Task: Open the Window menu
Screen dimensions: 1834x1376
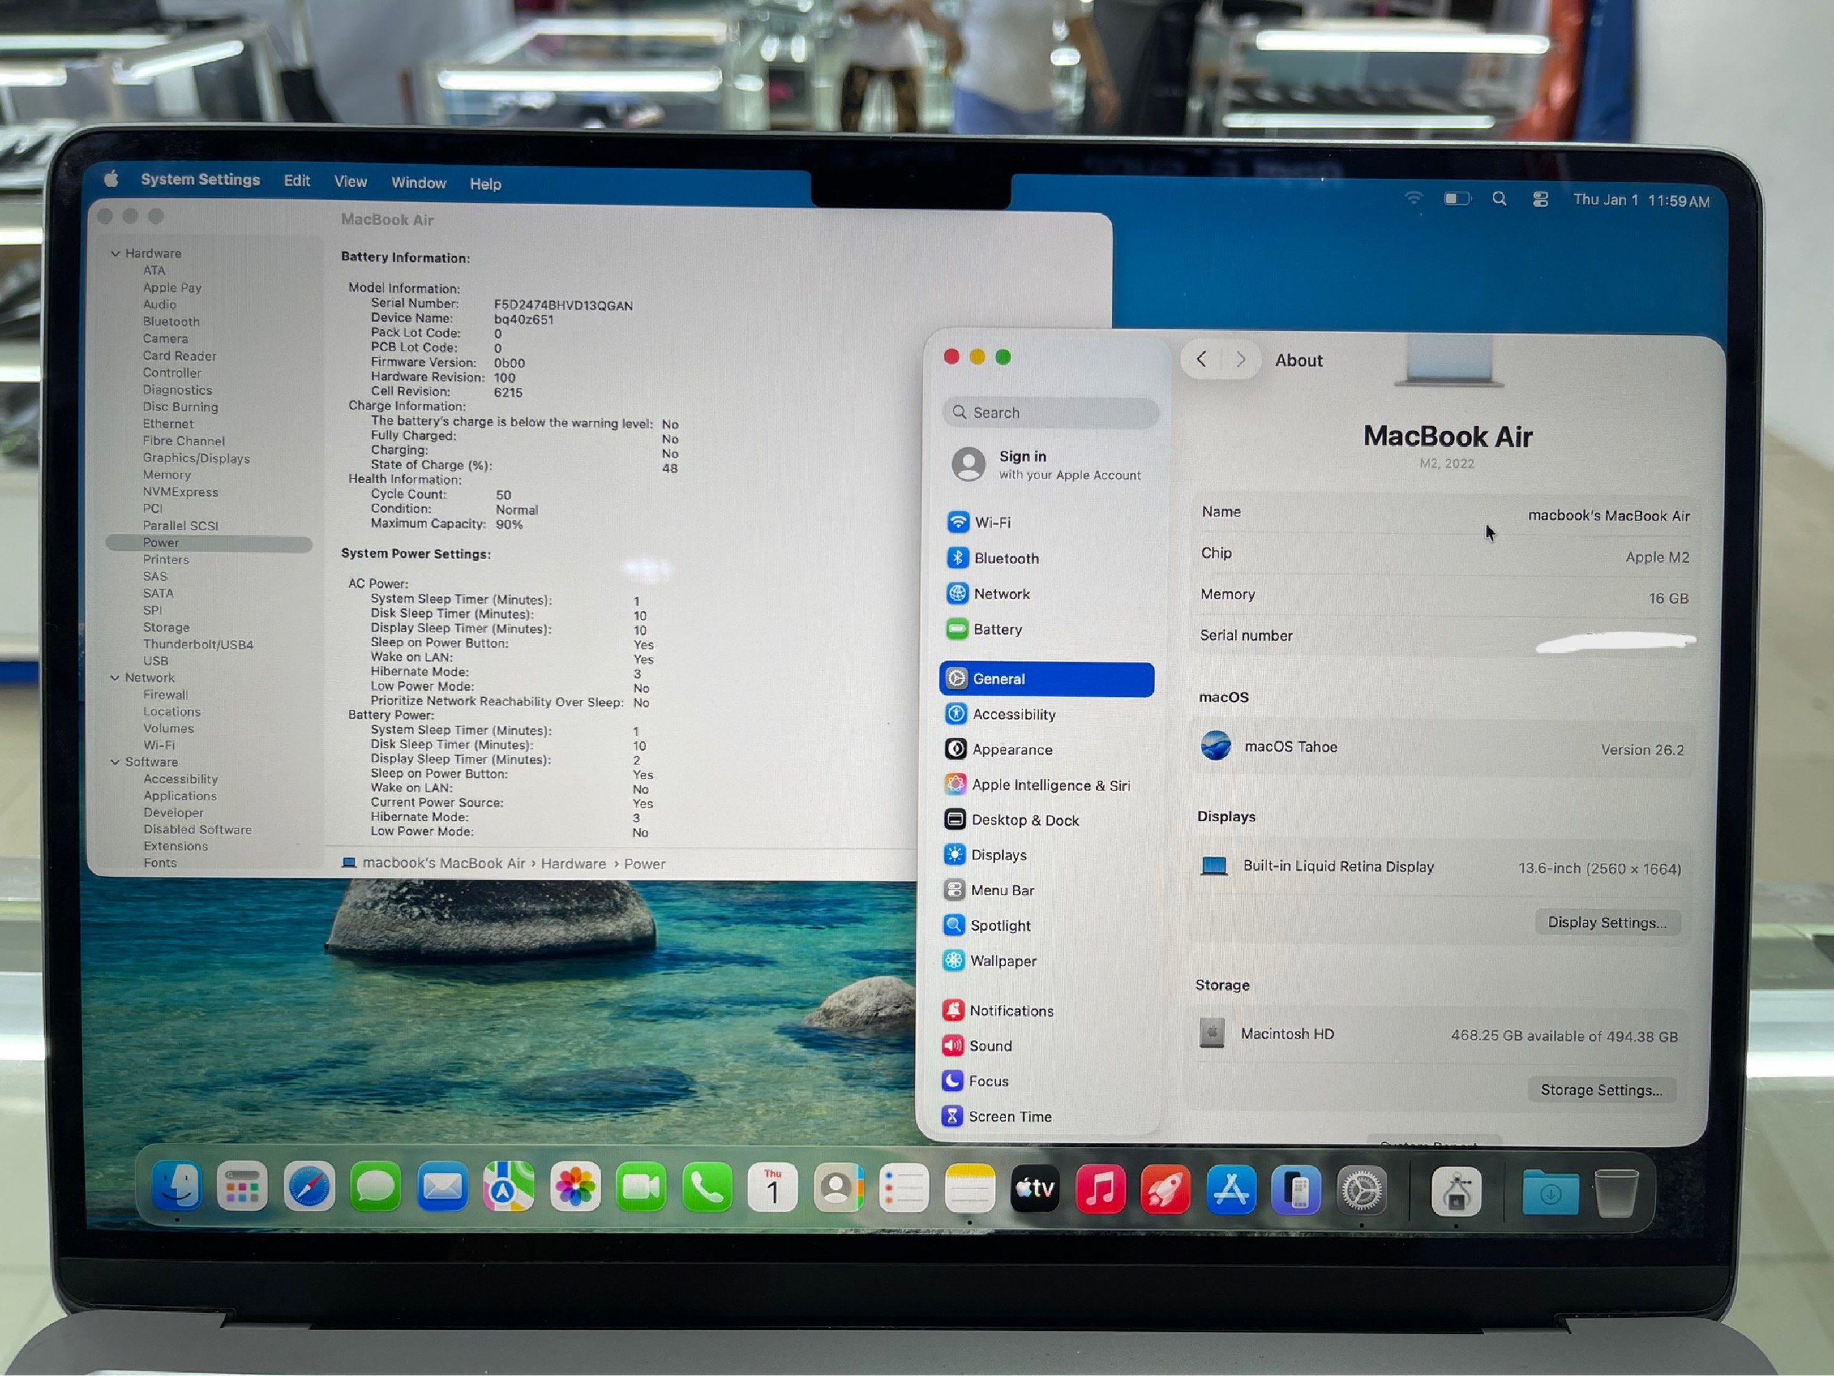Action: (x=418, y=182)
